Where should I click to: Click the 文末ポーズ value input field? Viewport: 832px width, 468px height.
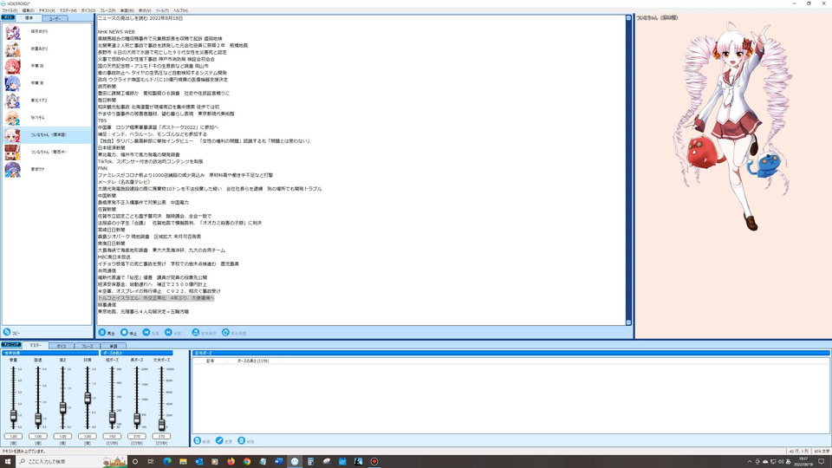click(x=161, y=436)
